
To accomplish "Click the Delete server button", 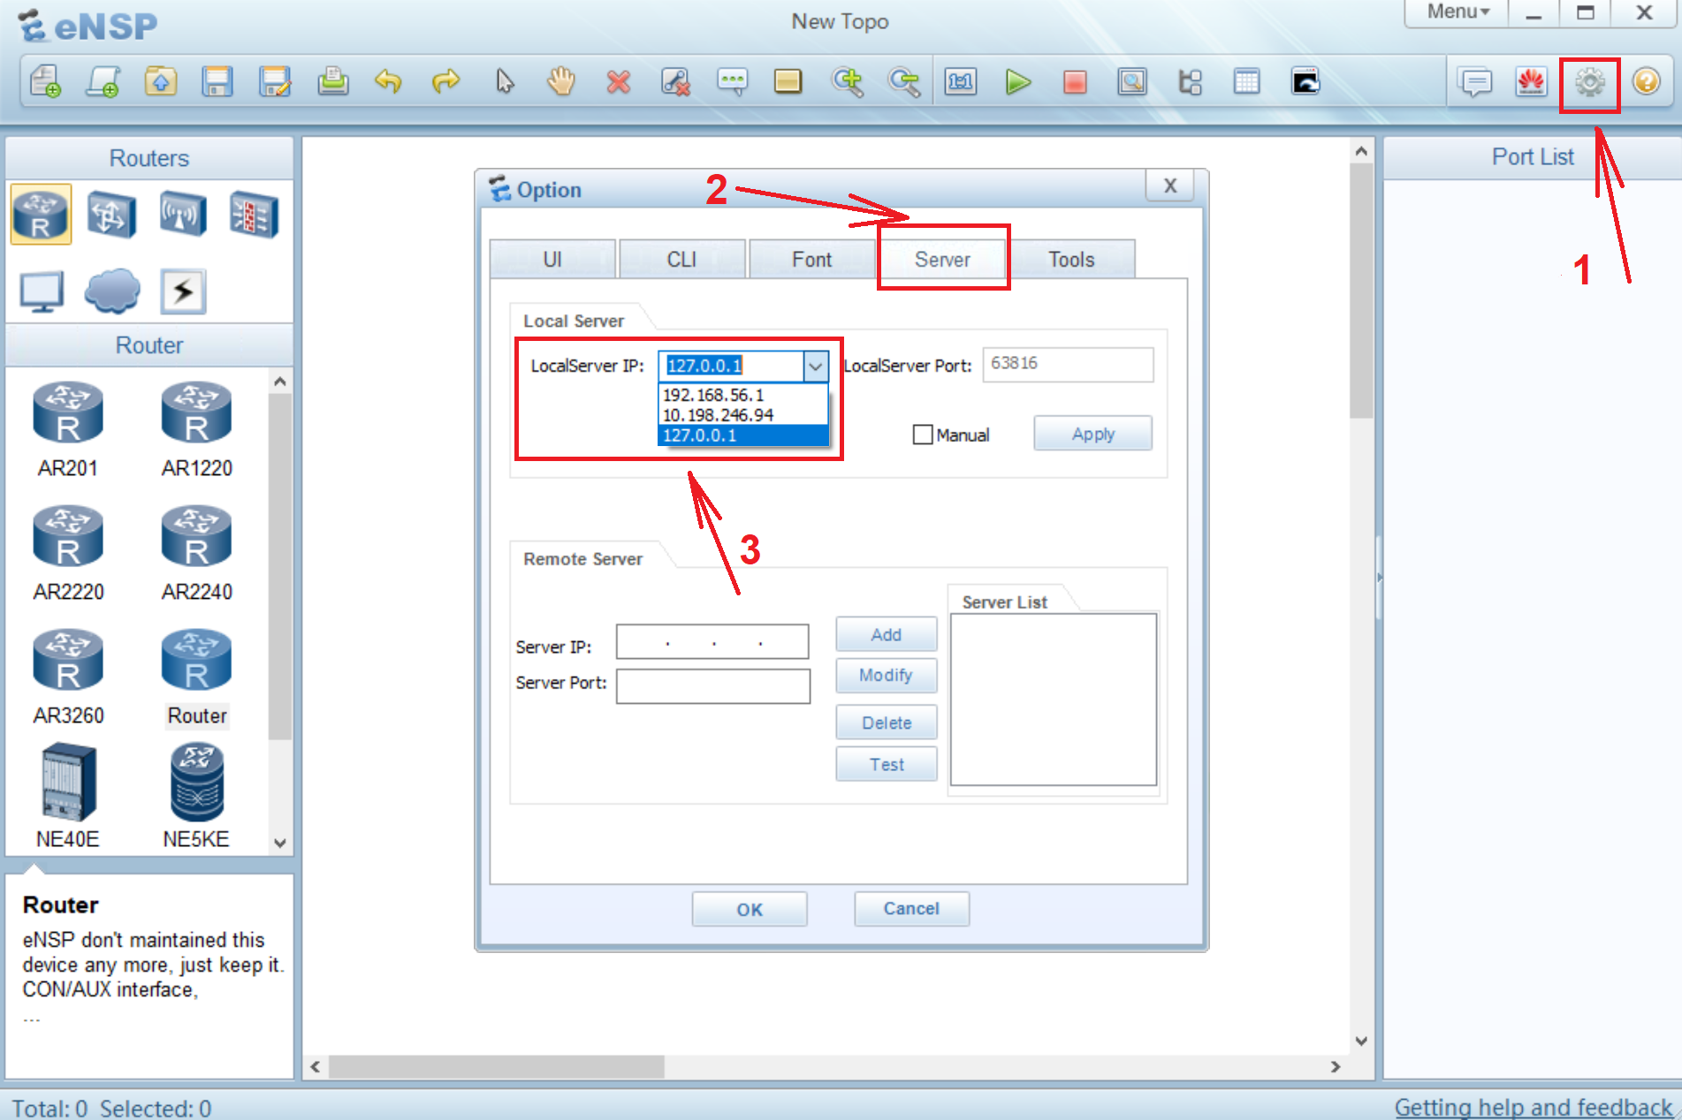I will (x=887, y=723).
